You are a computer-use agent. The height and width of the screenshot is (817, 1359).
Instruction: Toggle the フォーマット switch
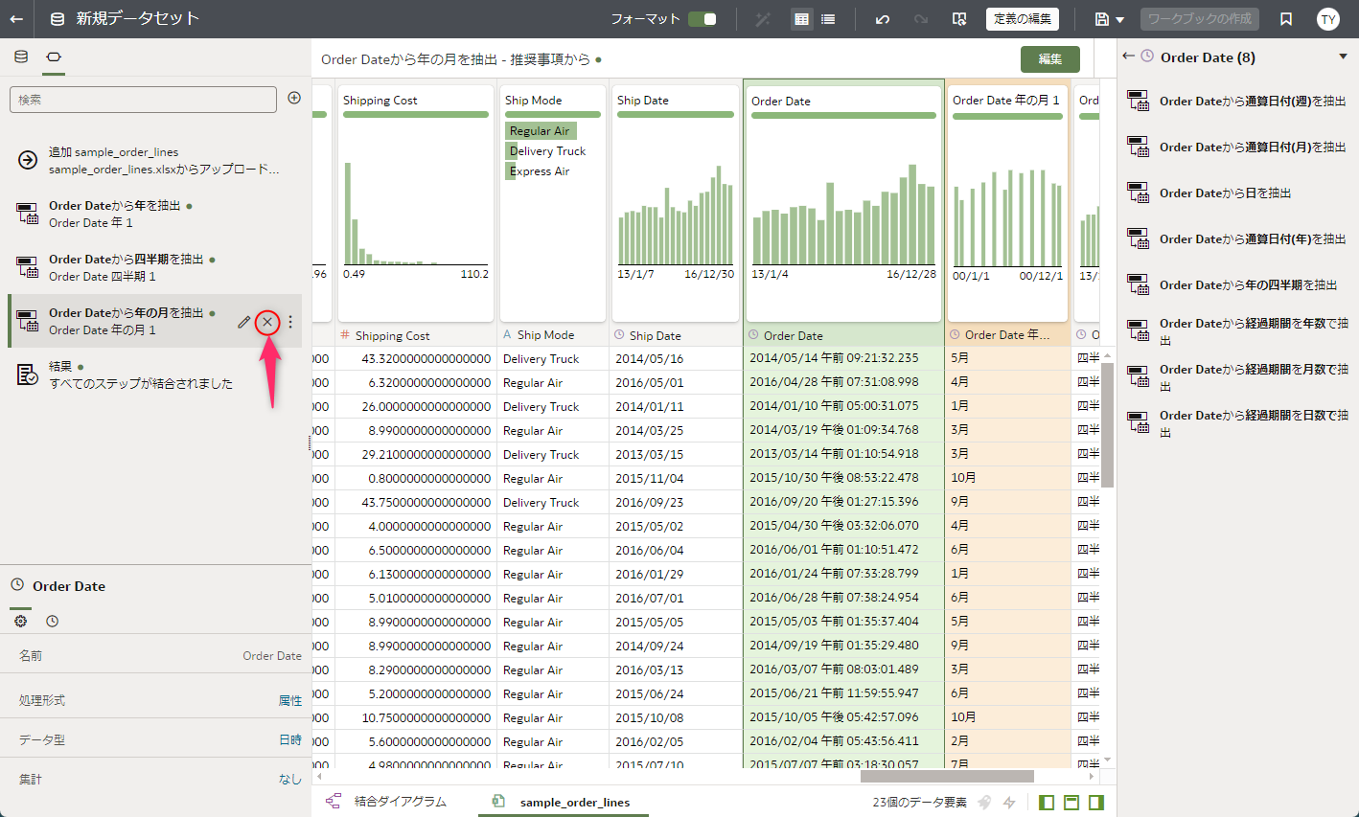[703, 19]
